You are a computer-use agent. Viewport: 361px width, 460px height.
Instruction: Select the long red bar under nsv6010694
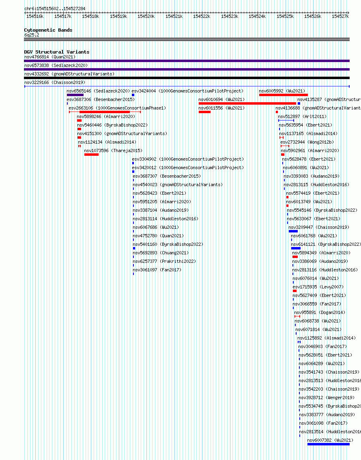pos(247,103)
